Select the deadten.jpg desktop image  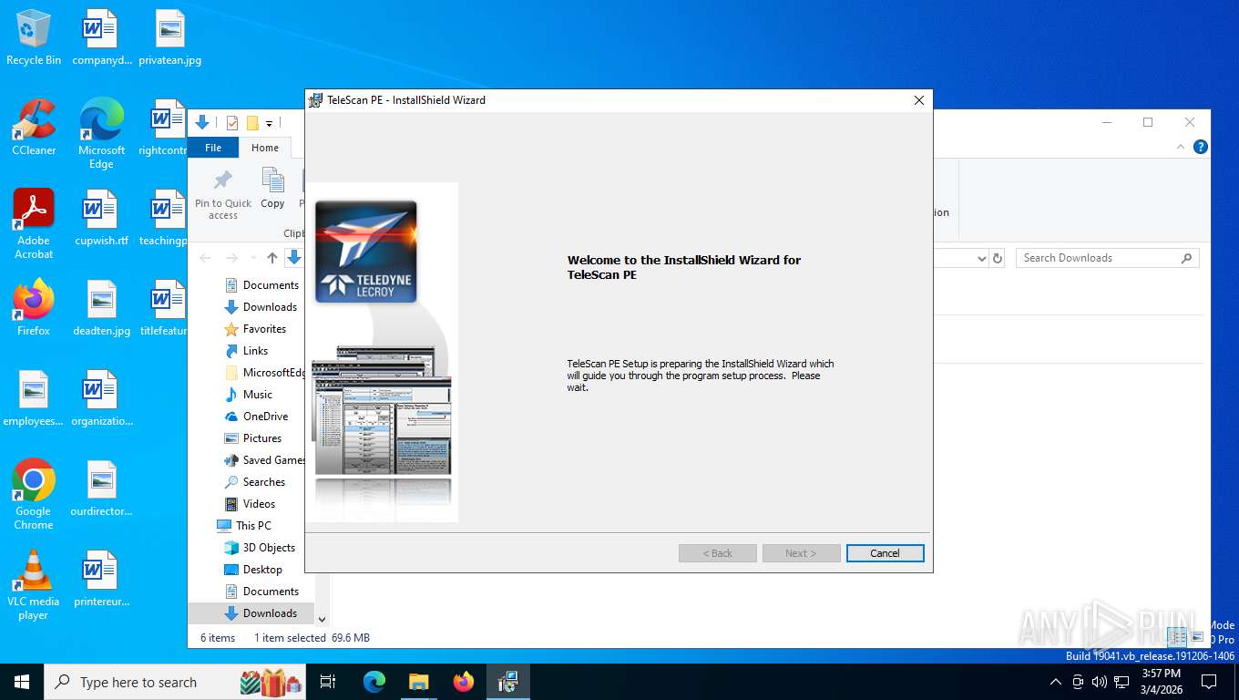101,308
